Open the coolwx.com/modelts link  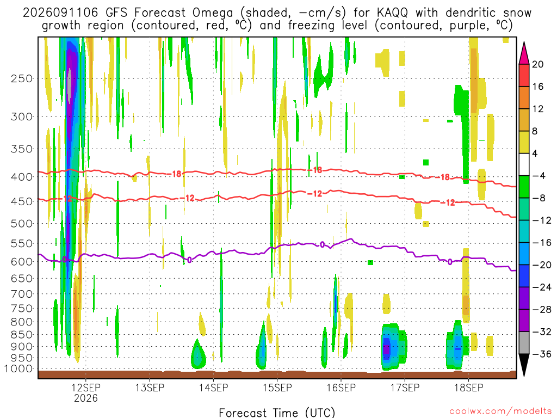500,411
